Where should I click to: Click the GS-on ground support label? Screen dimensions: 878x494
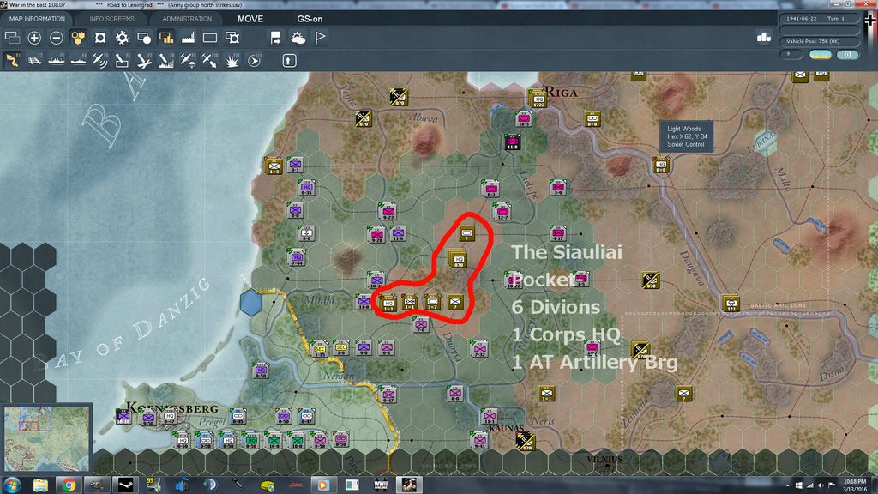[310, 19]
